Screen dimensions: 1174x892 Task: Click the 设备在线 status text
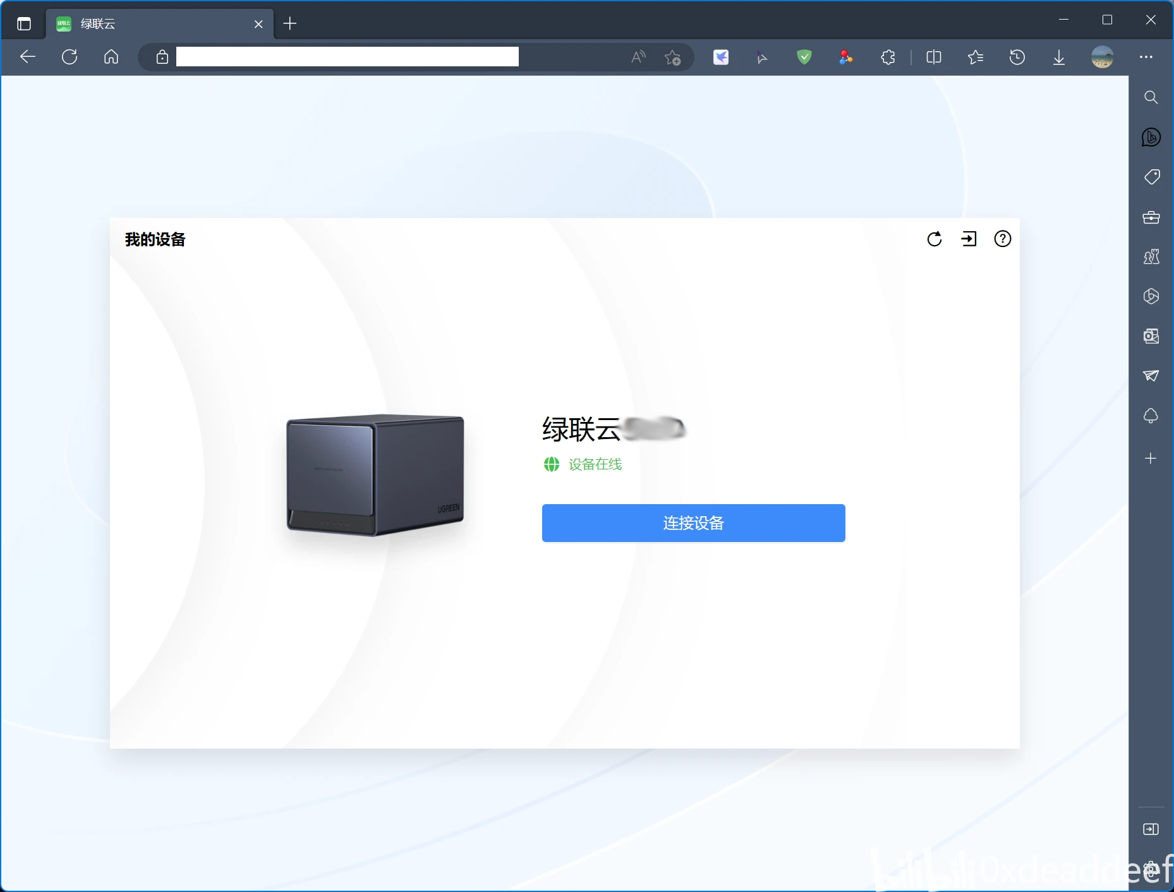595,464
